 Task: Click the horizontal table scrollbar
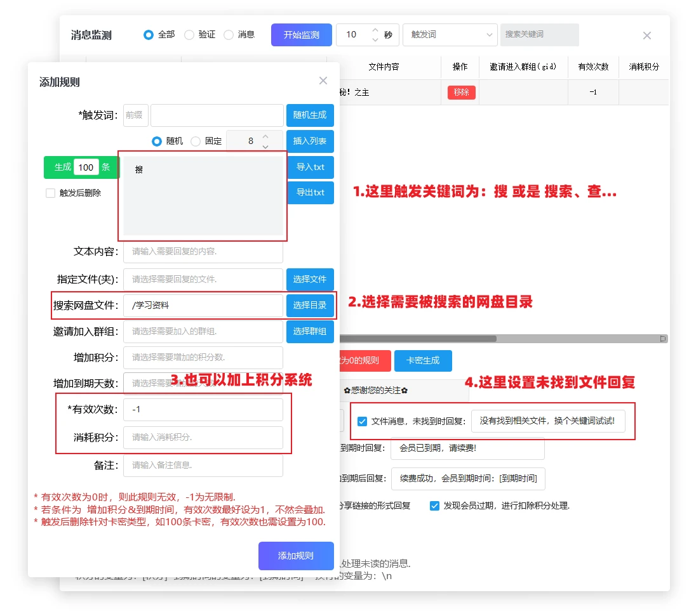coord(419,339)
